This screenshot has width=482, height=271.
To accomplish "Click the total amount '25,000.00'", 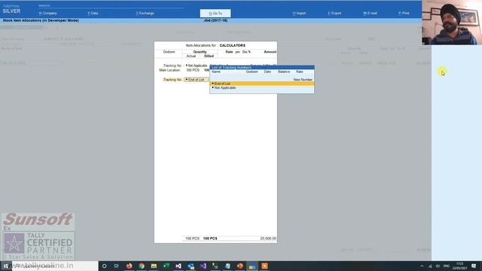I will point(268,239).
